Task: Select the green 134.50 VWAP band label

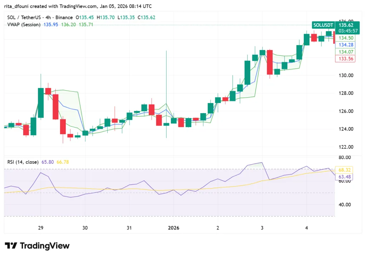Action: (345, 38)
